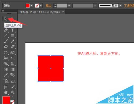Select the Rectangle tool

(13, 36)
